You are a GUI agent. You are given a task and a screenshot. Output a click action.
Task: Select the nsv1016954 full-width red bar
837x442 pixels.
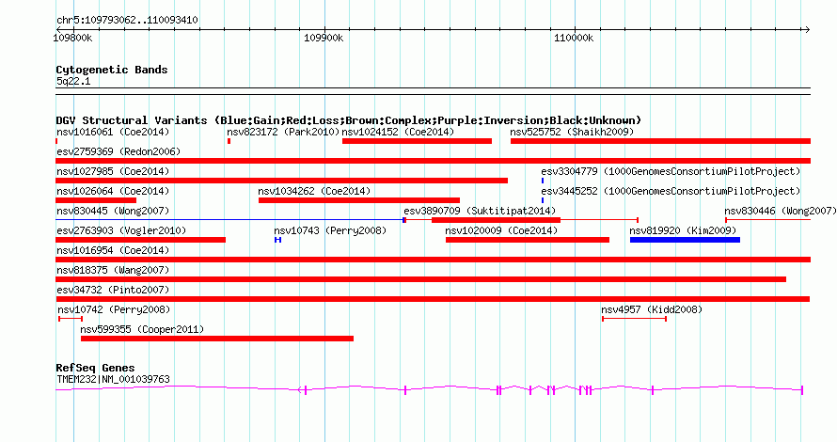pos(433,260)
